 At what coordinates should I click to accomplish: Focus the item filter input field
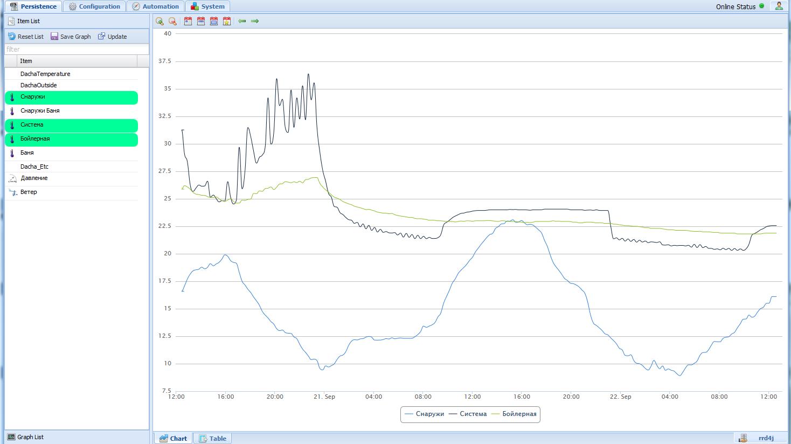(77, 49)
